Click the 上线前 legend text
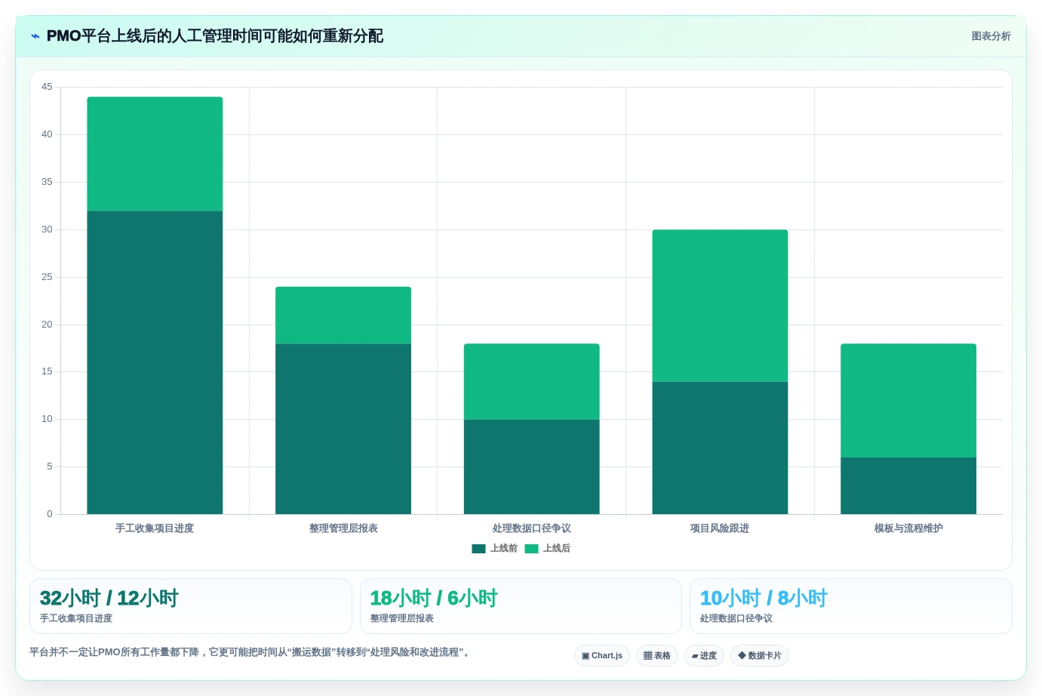 (503, 549)
